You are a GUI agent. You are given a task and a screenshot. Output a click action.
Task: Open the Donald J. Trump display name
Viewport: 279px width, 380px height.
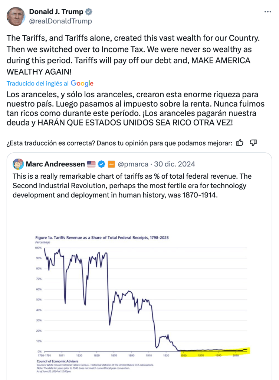tap(56, 12)
